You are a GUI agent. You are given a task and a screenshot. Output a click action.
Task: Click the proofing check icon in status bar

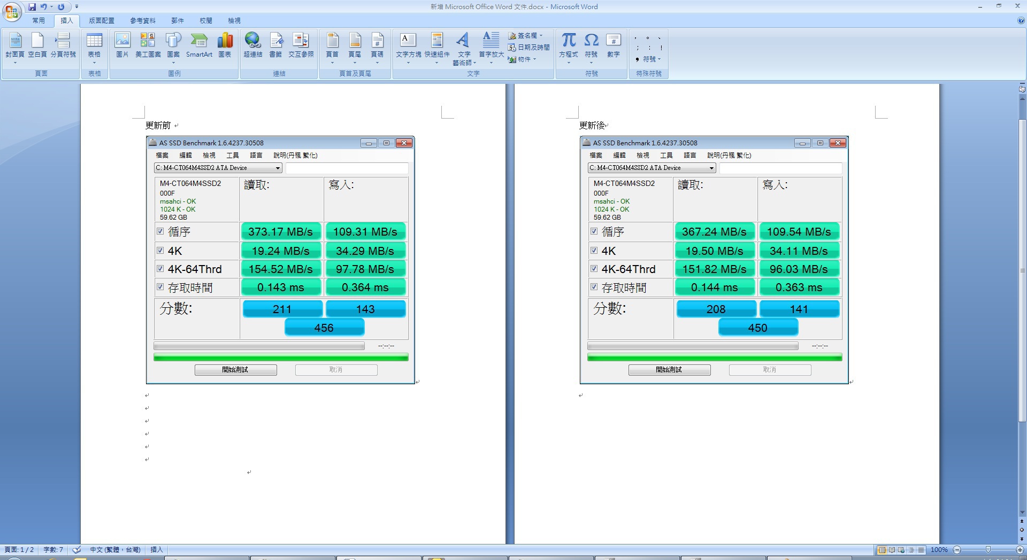(x=77, y=550)
